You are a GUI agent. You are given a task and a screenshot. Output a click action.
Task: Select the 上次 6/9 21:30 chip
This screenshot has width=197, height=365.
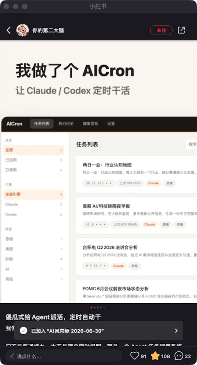(x=130, y=183)
